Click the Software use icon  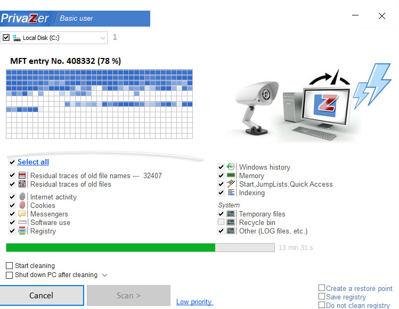[22, 222]
